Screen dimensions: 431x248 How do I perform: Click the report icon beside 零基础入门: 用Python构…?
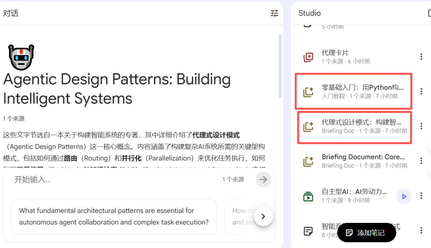[x=308, y=91]
